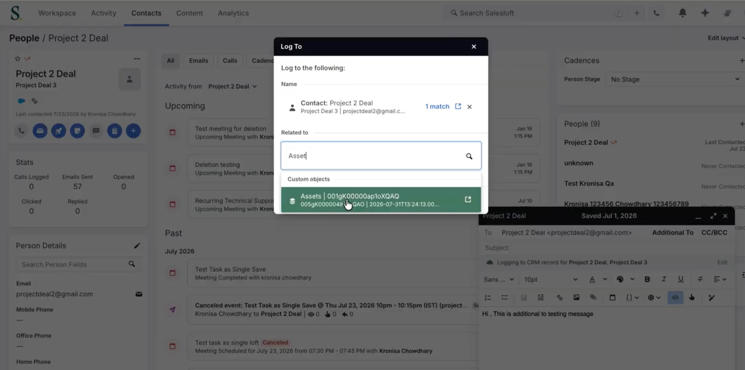Attach a file with paperclip icon

[x=593, y=298]
